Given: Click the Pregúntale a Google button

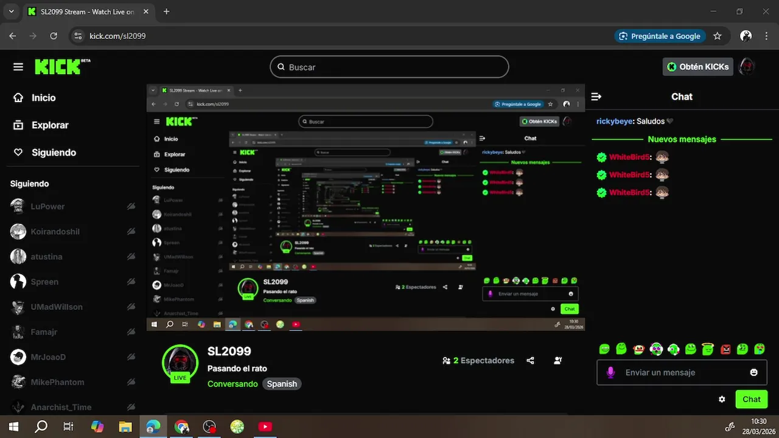Looking at the screenshot, I should point(660,36).
